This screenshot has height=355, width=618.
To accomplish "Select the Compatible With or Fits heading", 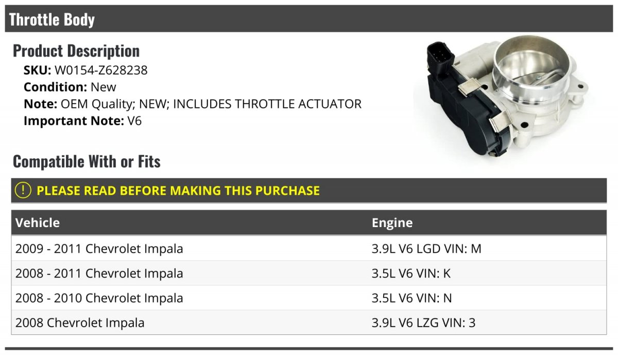I will click(87, 161).
